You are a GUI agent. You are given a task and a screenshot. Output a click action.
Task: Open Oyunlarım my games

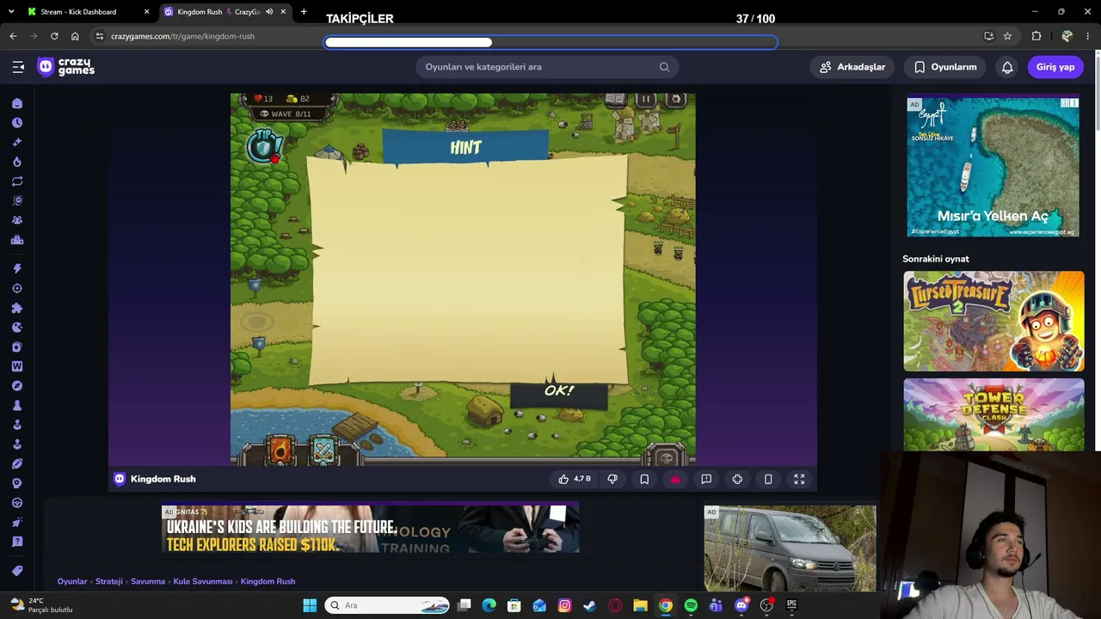(945, 67)
